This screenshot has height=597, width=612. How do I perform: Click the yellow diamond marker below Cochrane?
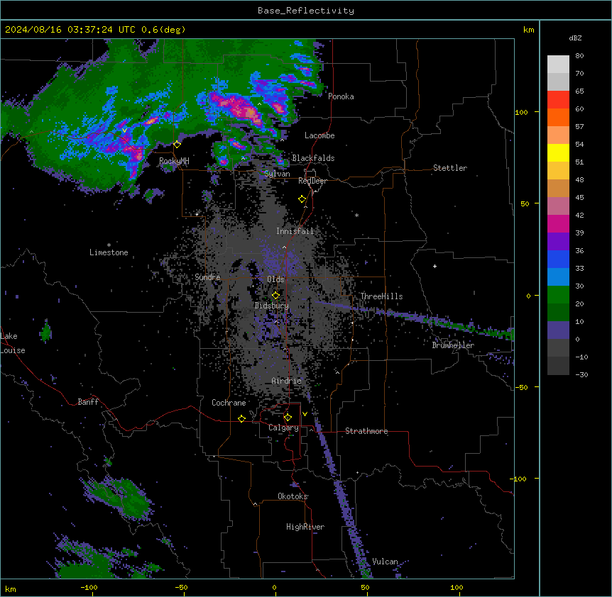241,418
